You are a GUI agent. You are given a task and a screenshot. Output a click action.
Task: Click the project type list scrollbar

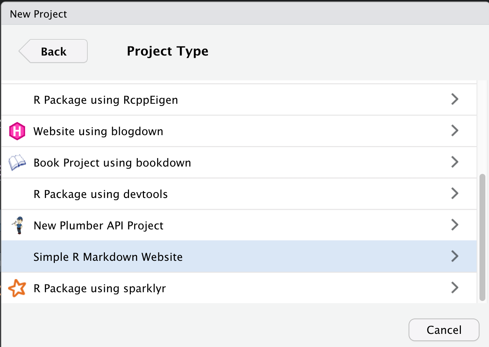[482, 237]
